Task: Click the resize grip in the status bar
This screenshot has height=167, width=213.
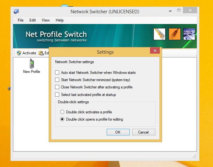Action: tap(195, 156)
